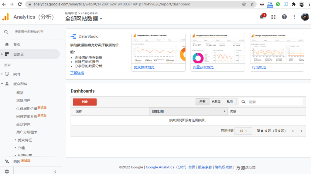Click the 服务条款 footer link
Viewport: 311px width, 174px height.
pos(205,167)
